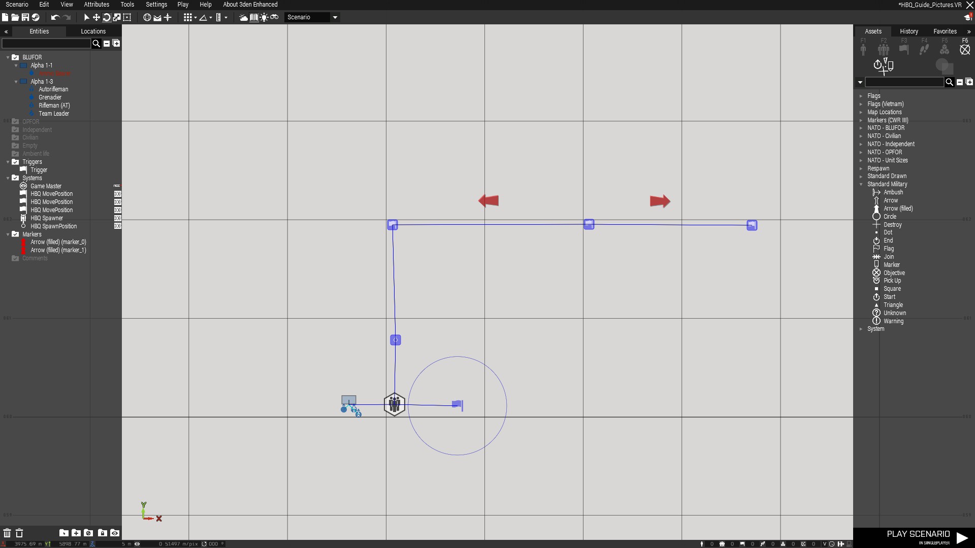Toggle surface snapping with the envelope-shaped icon
This screenshot has width=975, height=548.
tap(157, 17)
